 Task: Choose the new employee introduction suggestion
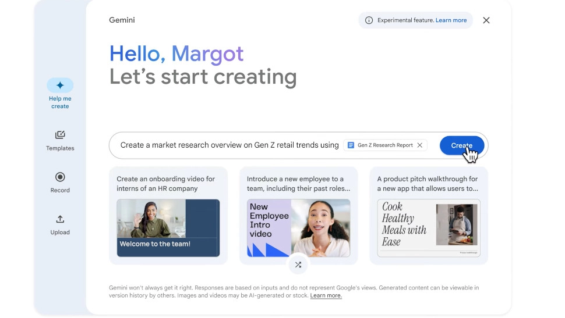[298, 216]
